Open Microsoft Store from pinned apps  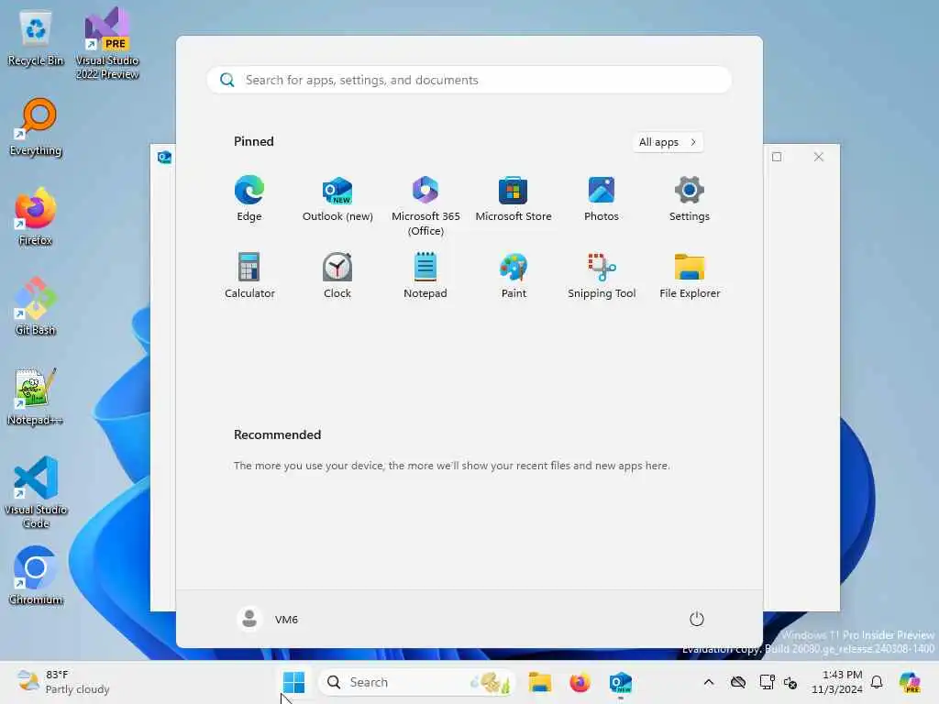[514, 199]
